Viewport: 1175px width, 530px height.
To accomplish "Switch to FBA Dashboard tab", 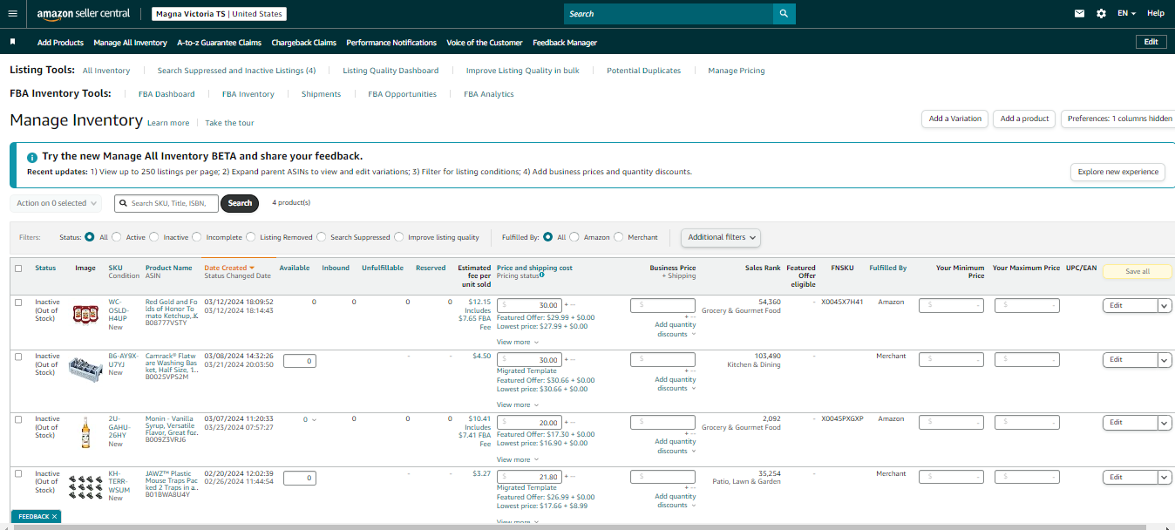I will coord(166,94).
